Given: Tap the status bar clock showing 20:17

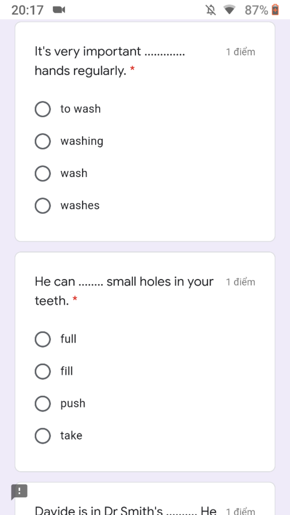Looking at the screenshot, I should click(27, 10).
